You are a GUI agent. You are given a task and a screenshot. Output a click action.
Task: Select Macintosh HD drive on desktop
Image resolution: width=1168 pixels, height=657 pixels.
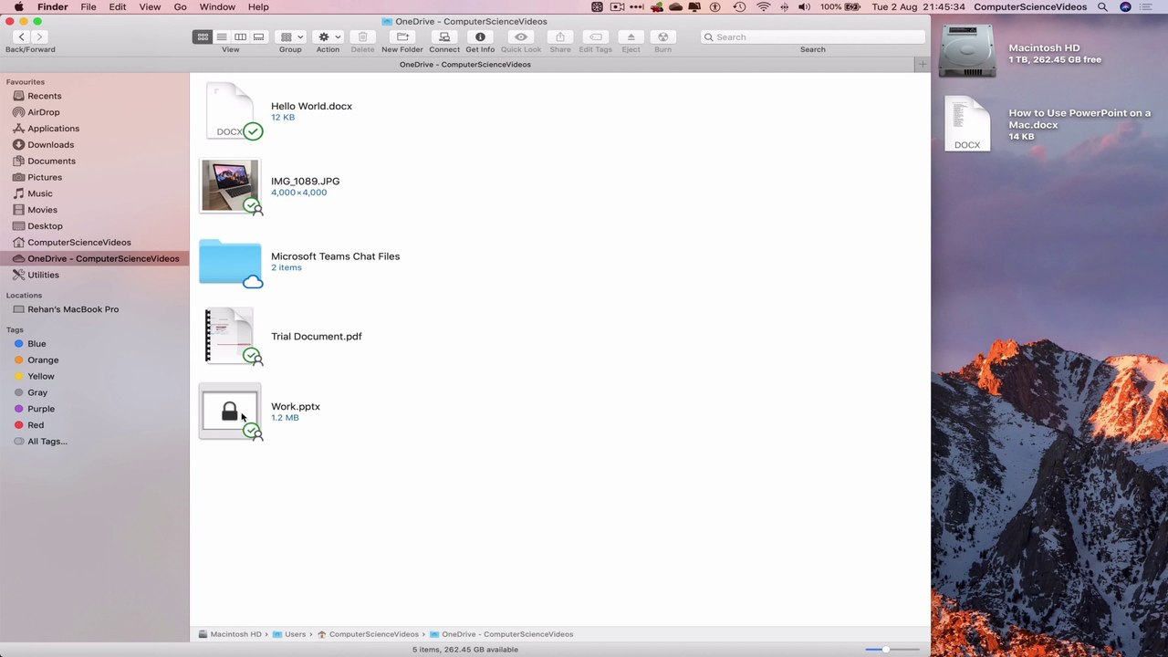[967, 51]
